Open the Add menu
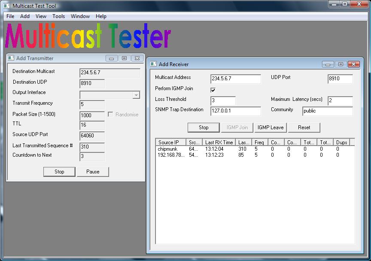The width and height of the screenshot is (371, 261). tap(25, 16)
